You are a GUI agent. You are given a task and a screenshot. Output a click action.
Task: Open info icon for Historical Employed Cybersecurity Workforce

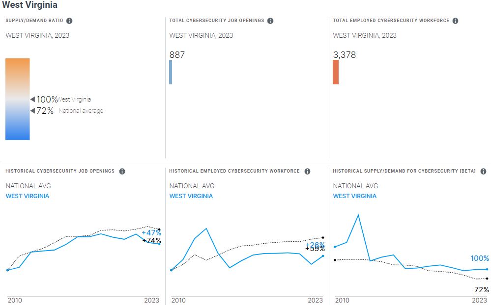[307, 171]
